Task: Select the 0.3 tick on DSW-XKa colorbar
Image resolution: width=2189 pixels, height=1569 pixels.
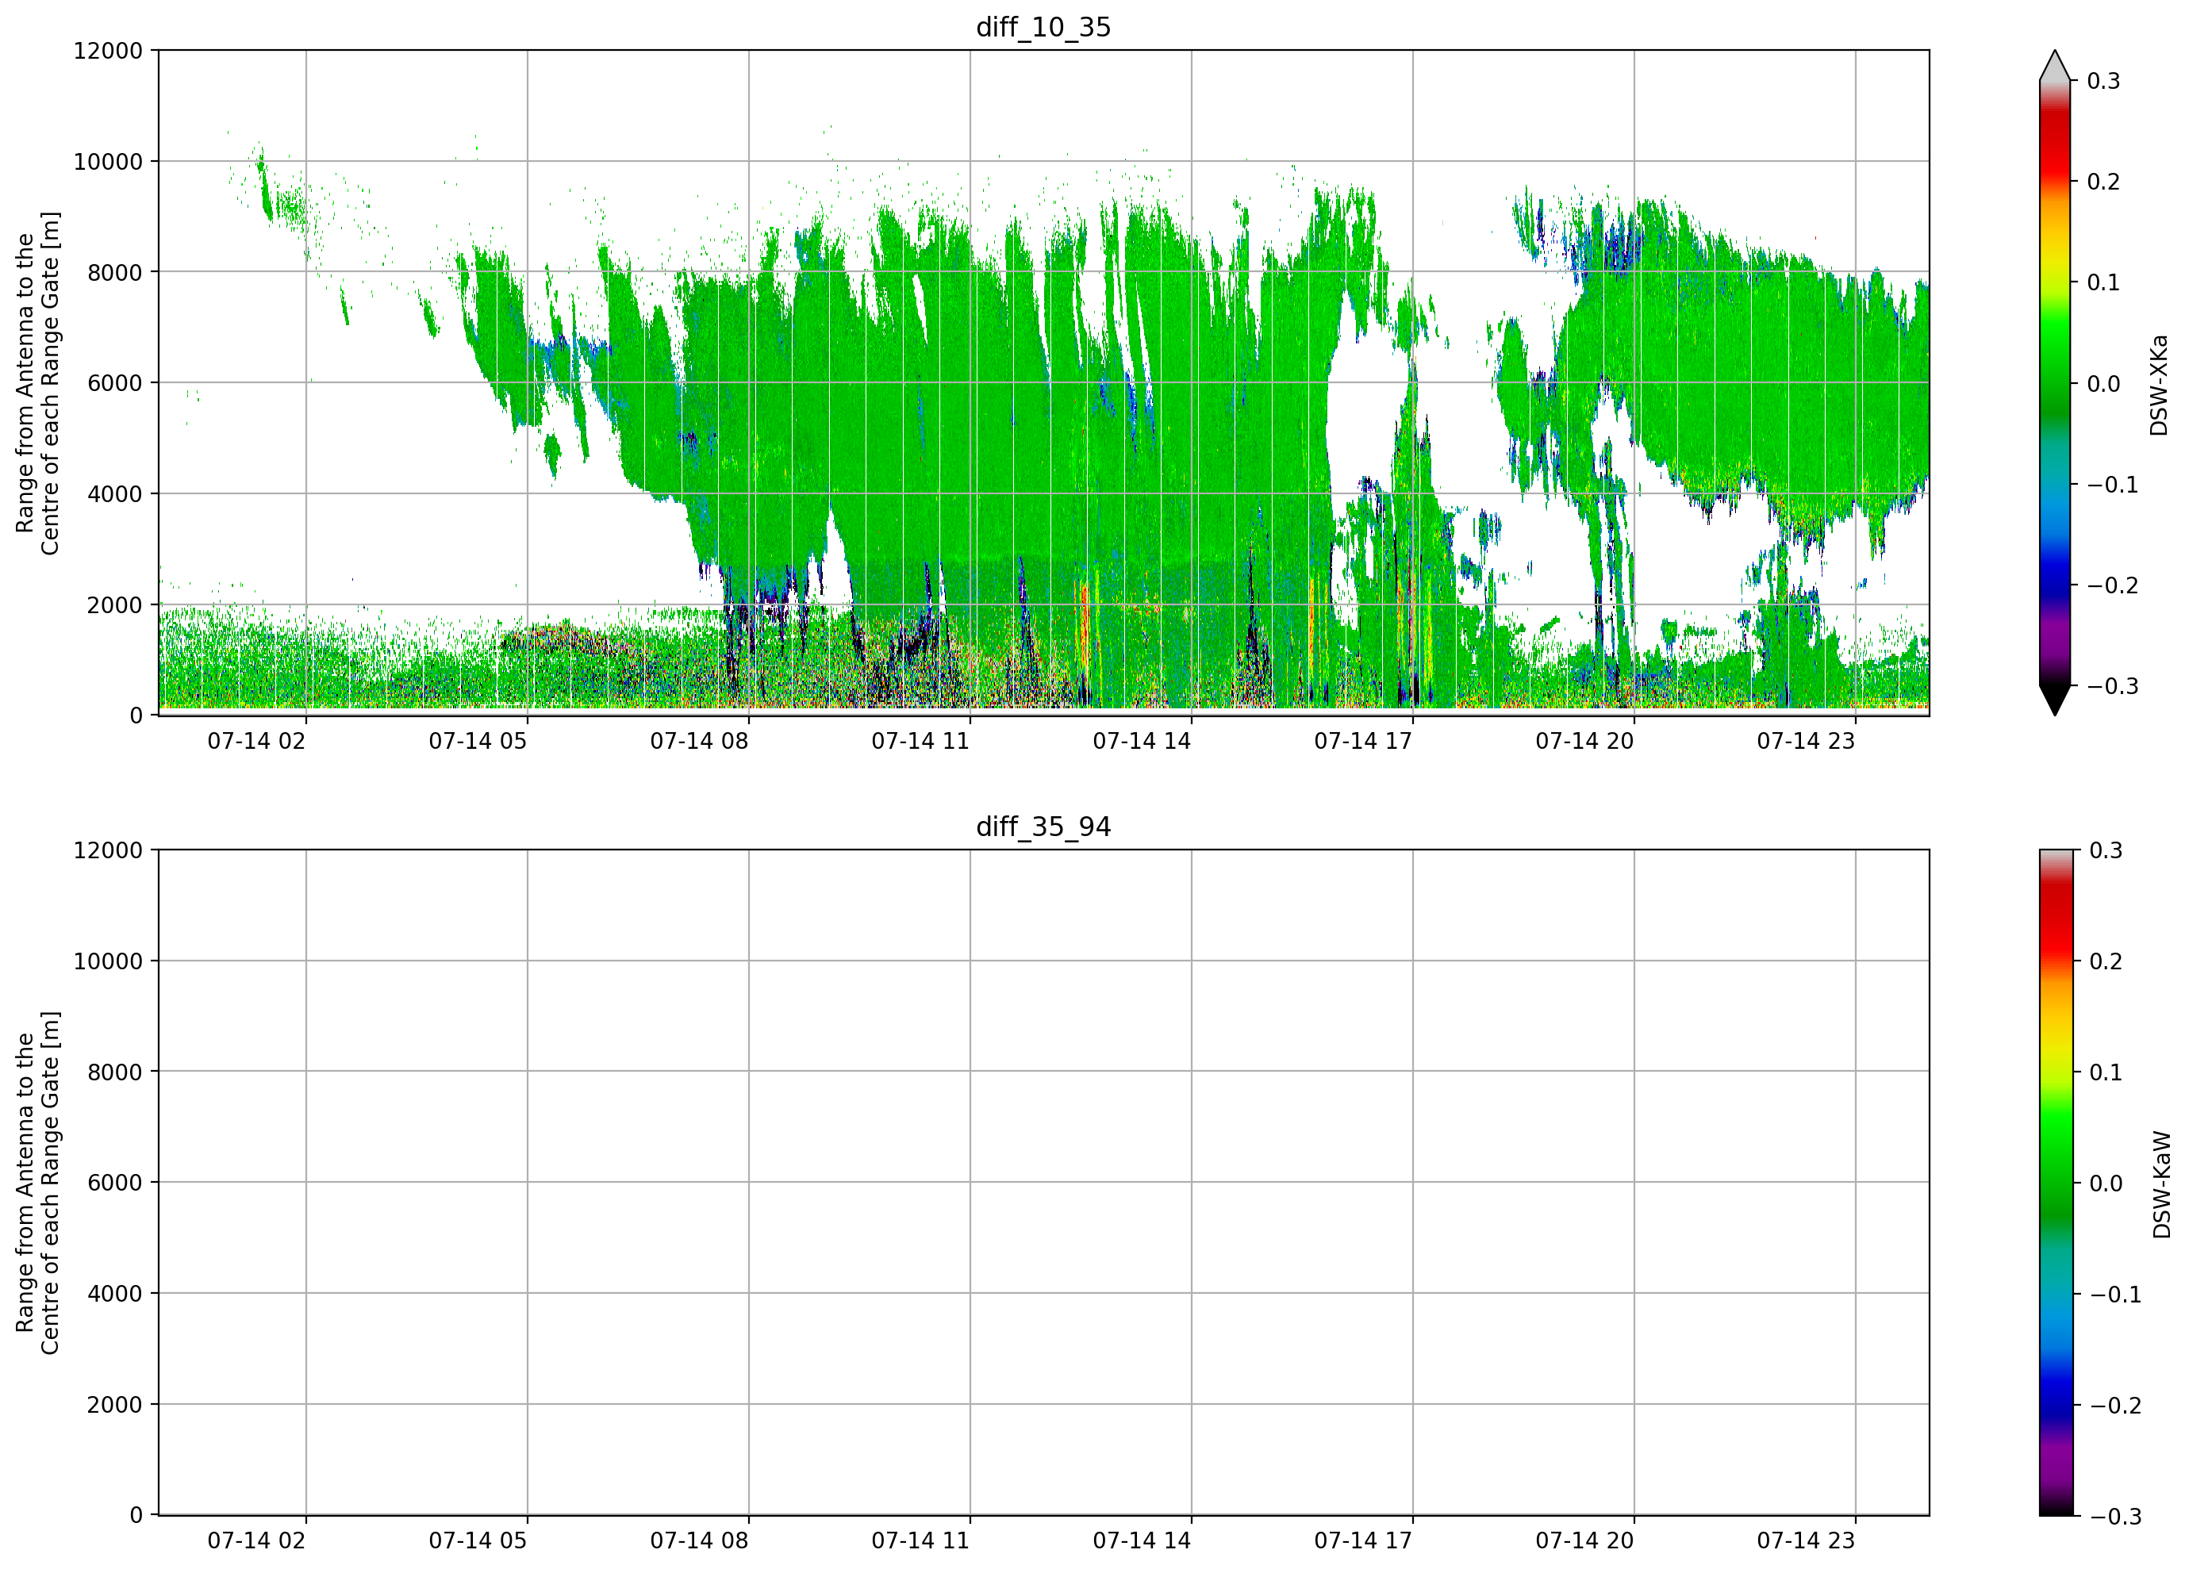Action: (2103, 81)
